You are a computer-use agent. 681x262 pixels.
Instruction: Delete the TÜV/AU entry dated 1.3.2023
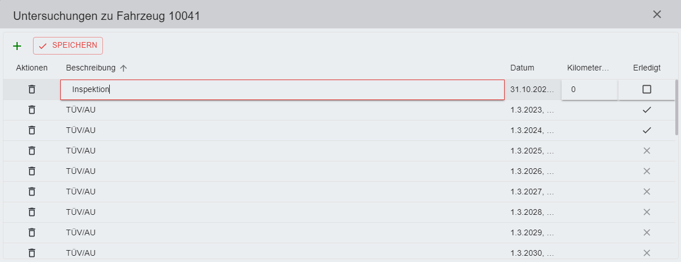32,110
